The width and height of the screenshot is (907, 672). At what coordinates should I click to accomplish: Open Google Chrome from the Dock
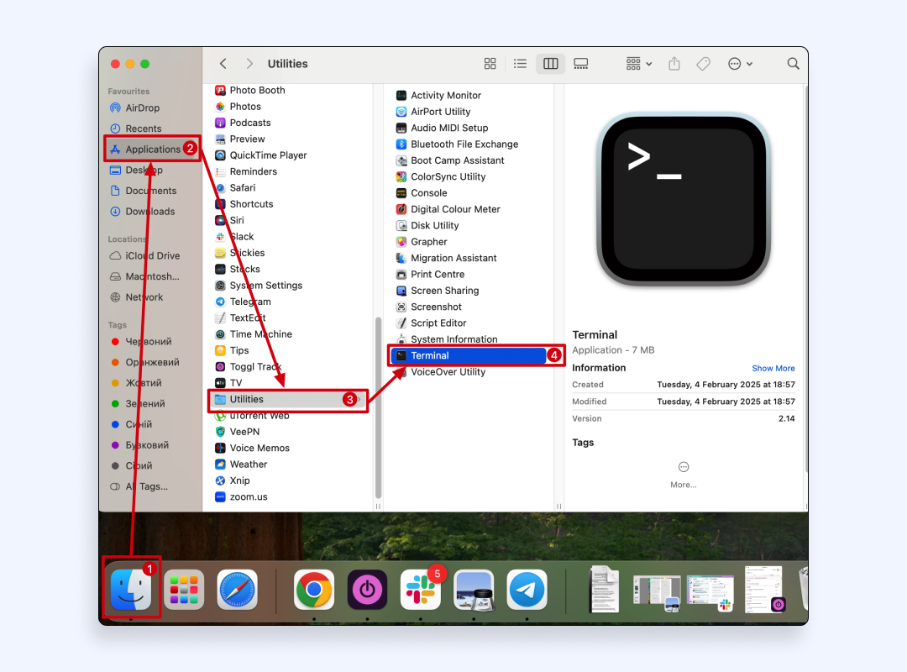point(314,590)
